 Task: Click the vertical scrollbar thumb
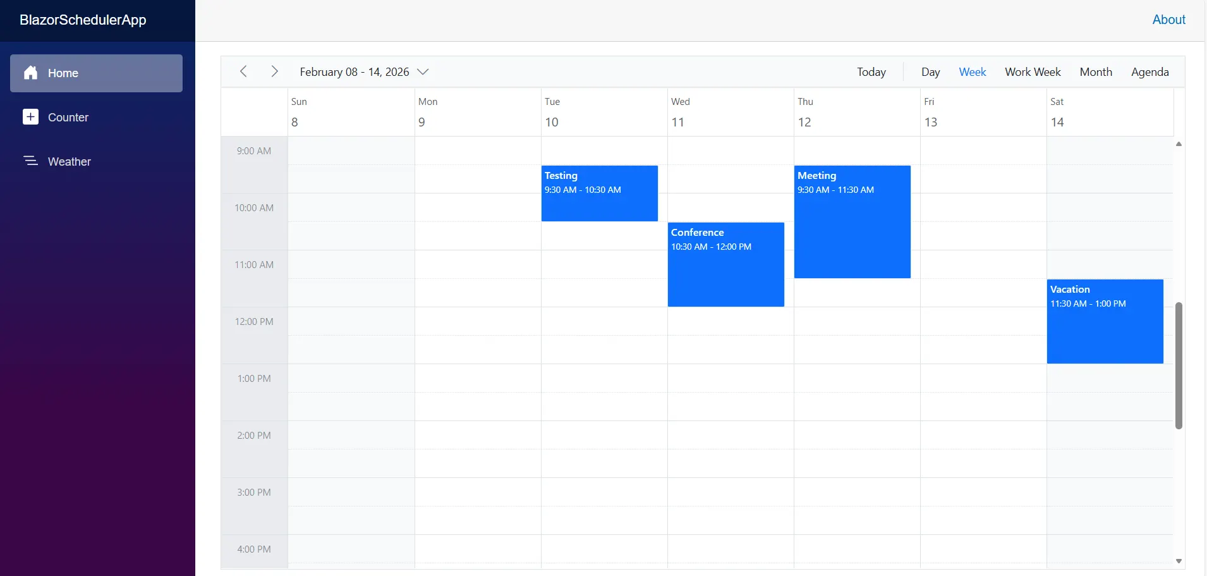(x=1179, y=365)
